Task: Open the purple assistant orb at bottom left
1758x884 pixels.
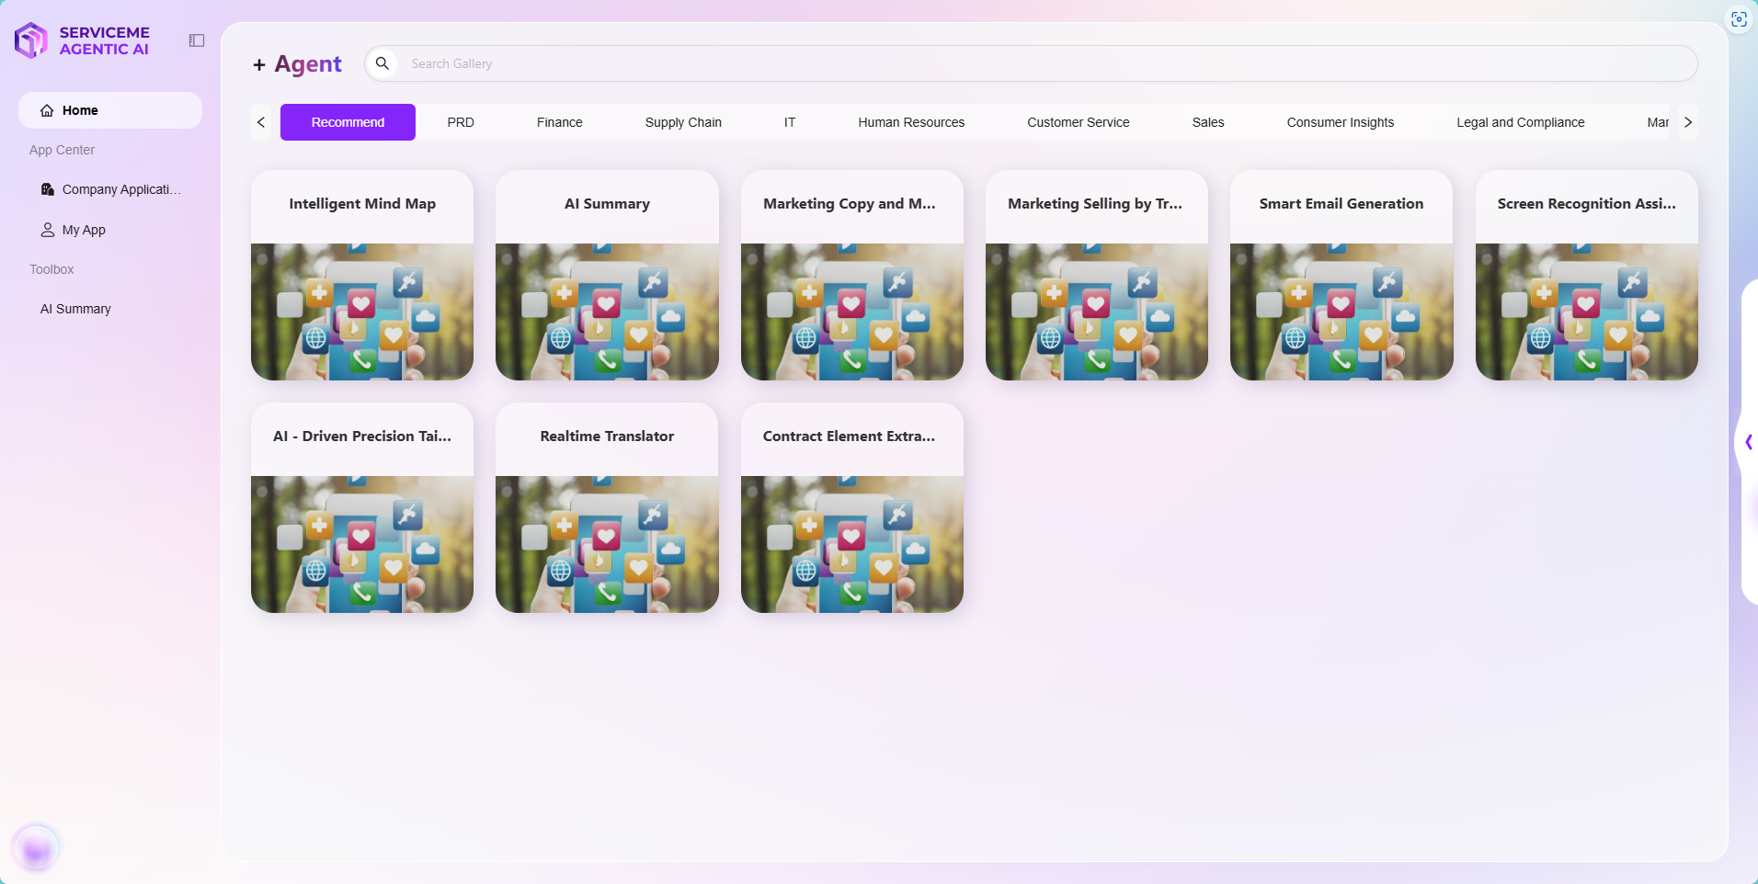Action: coord(37,847)
